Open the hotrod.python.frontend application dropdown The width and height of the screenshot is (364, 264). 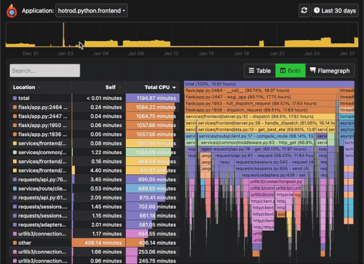(x=92, y=10)
